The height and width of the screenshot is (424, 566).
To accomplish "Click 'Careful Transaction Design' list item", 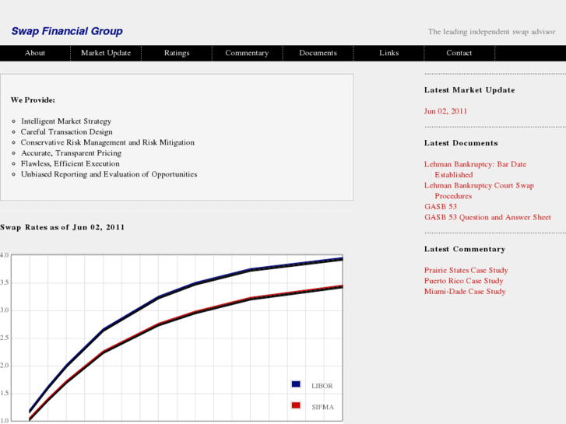I will [x=67, y=131].
